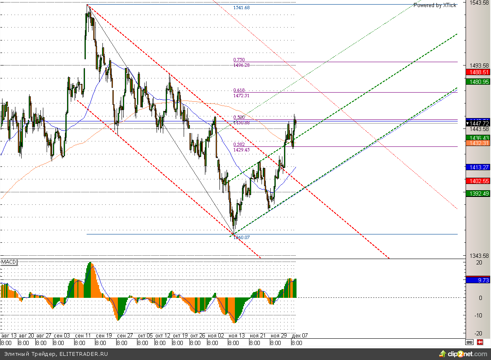Screen dimensions: 491x360
Task: Click the blue 1413.27 price label
Action: click(x=478, y=167)
